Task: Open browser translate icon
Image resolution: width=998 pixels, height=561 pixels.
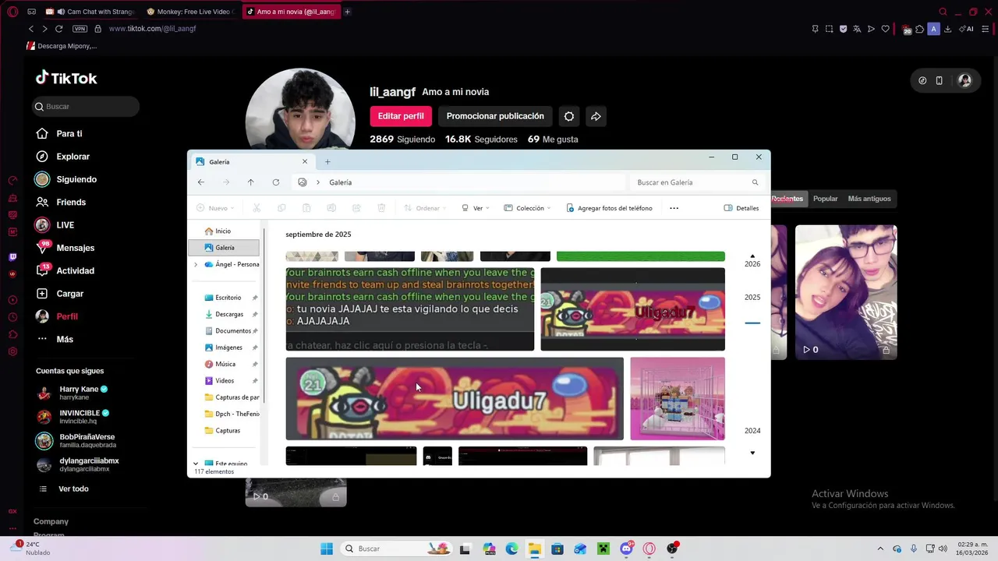Action: pyautogui.click(x=857, y=29)
